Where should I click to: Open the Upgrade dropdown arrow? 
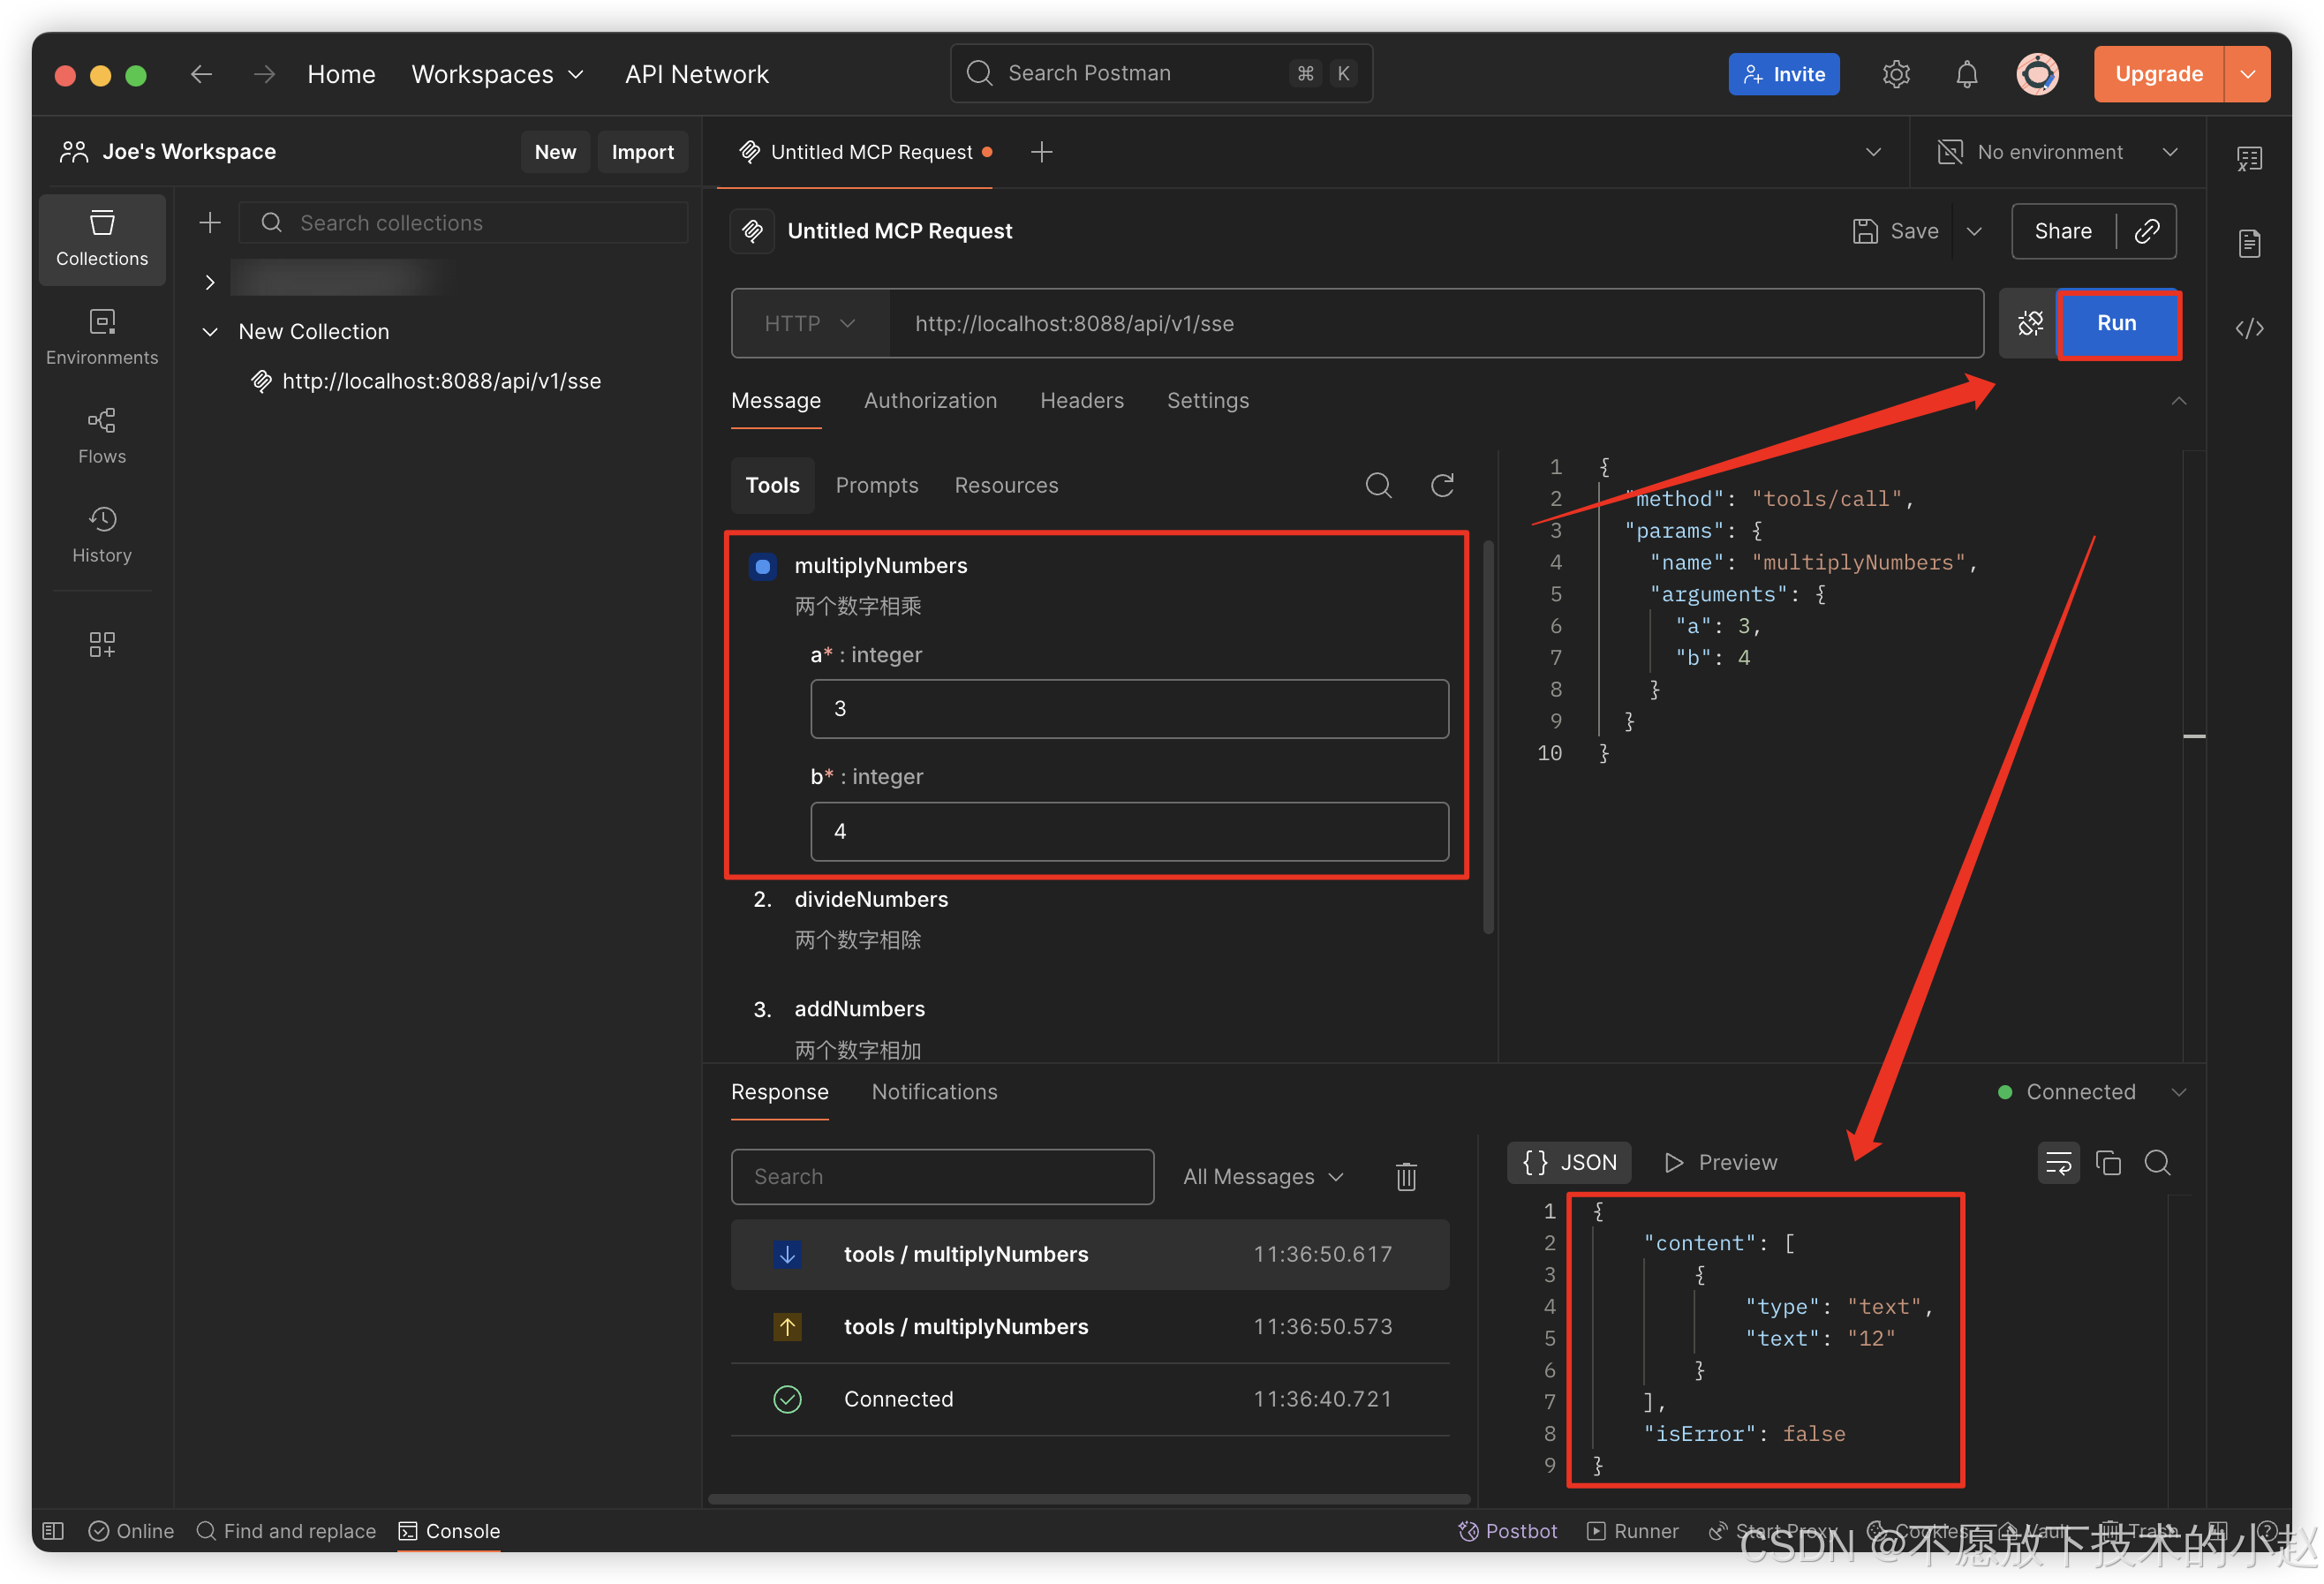pyautogui.click(x=2247, y=74)
